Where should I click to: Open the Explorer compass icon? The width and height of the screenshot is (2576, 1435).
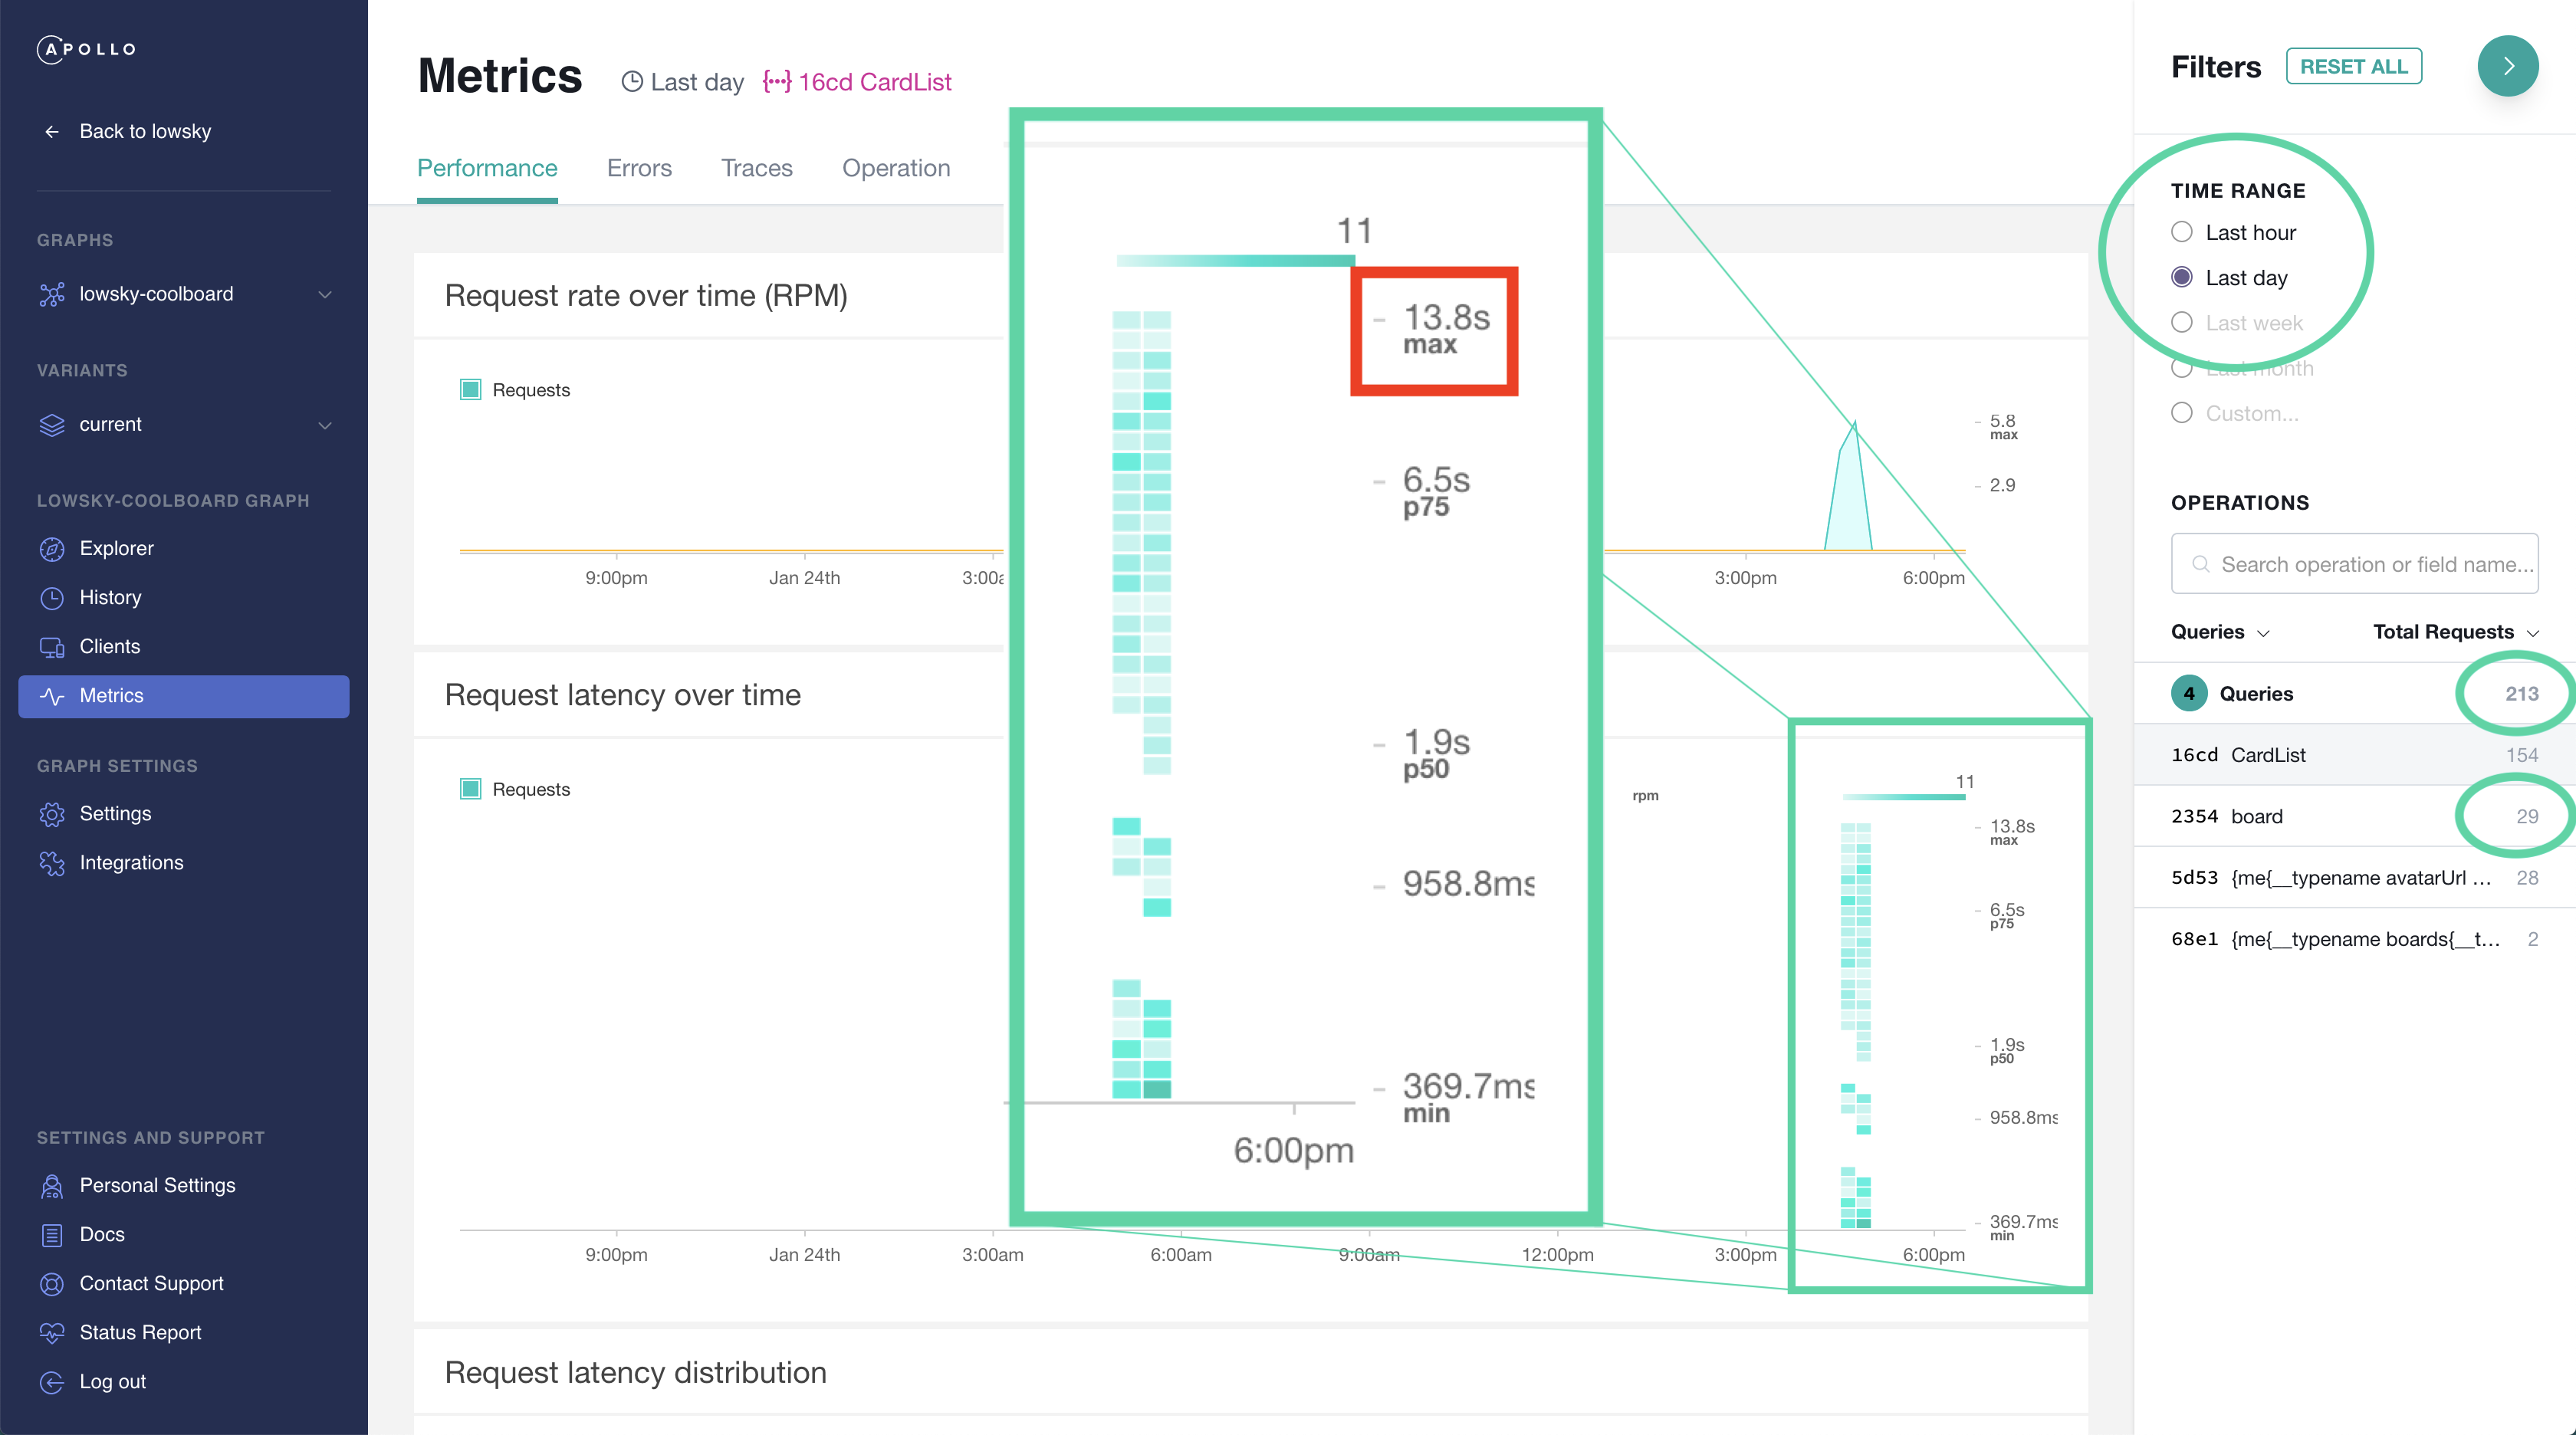[52, 549]
